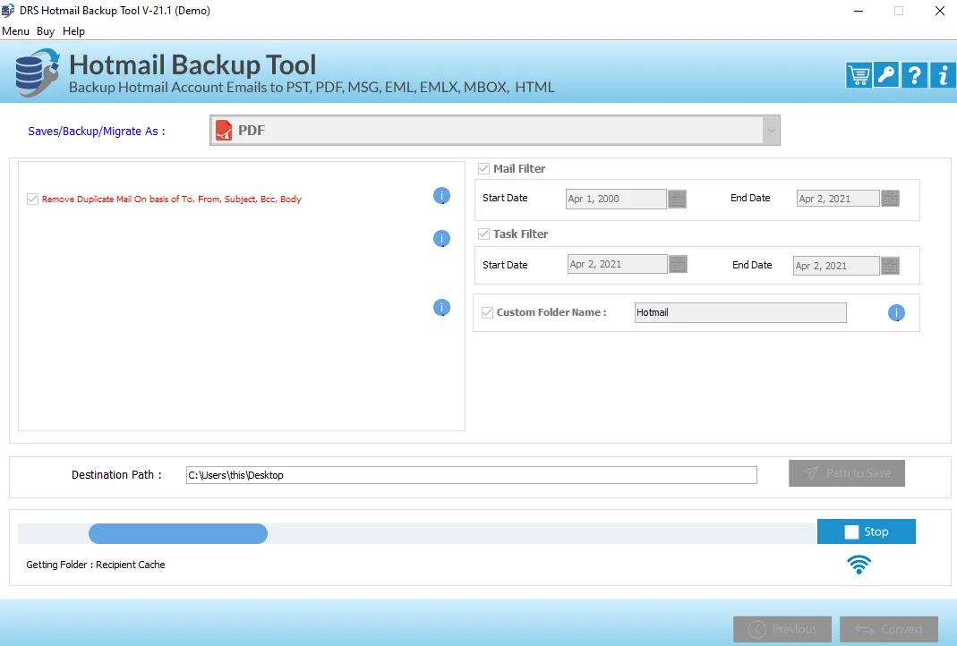This screenshot has width=957, height=646.
Task: Click the Destination Path field
Action: tap(471, 475)
